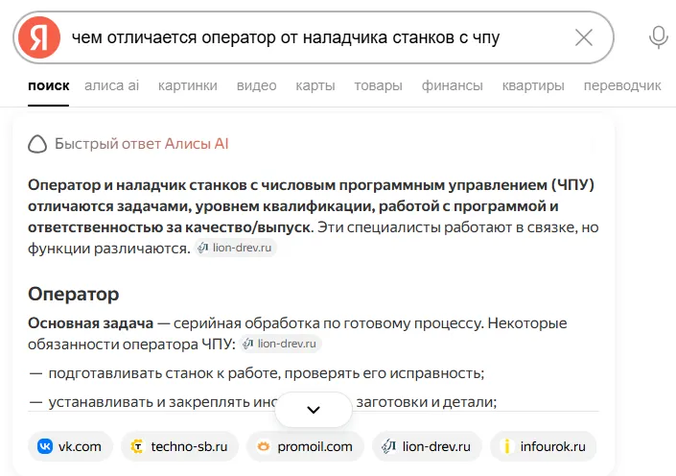This screenshot has height=476, width=676.
Task: Open the techno-sb.ru source chip
Action: [x=179, y=446]
